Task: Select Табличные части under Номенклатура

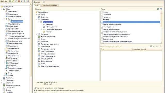Action: [51, 27]
